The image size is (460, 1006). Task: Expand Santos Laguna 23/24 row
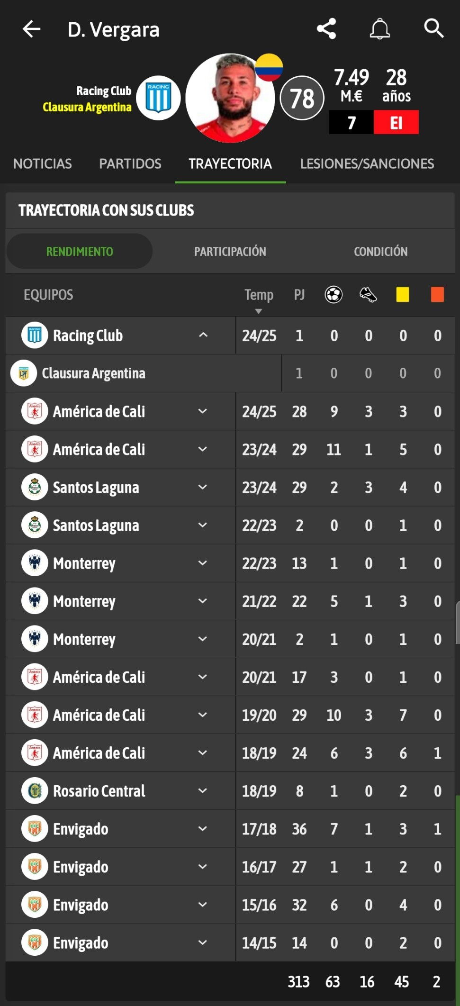(202, 487)
